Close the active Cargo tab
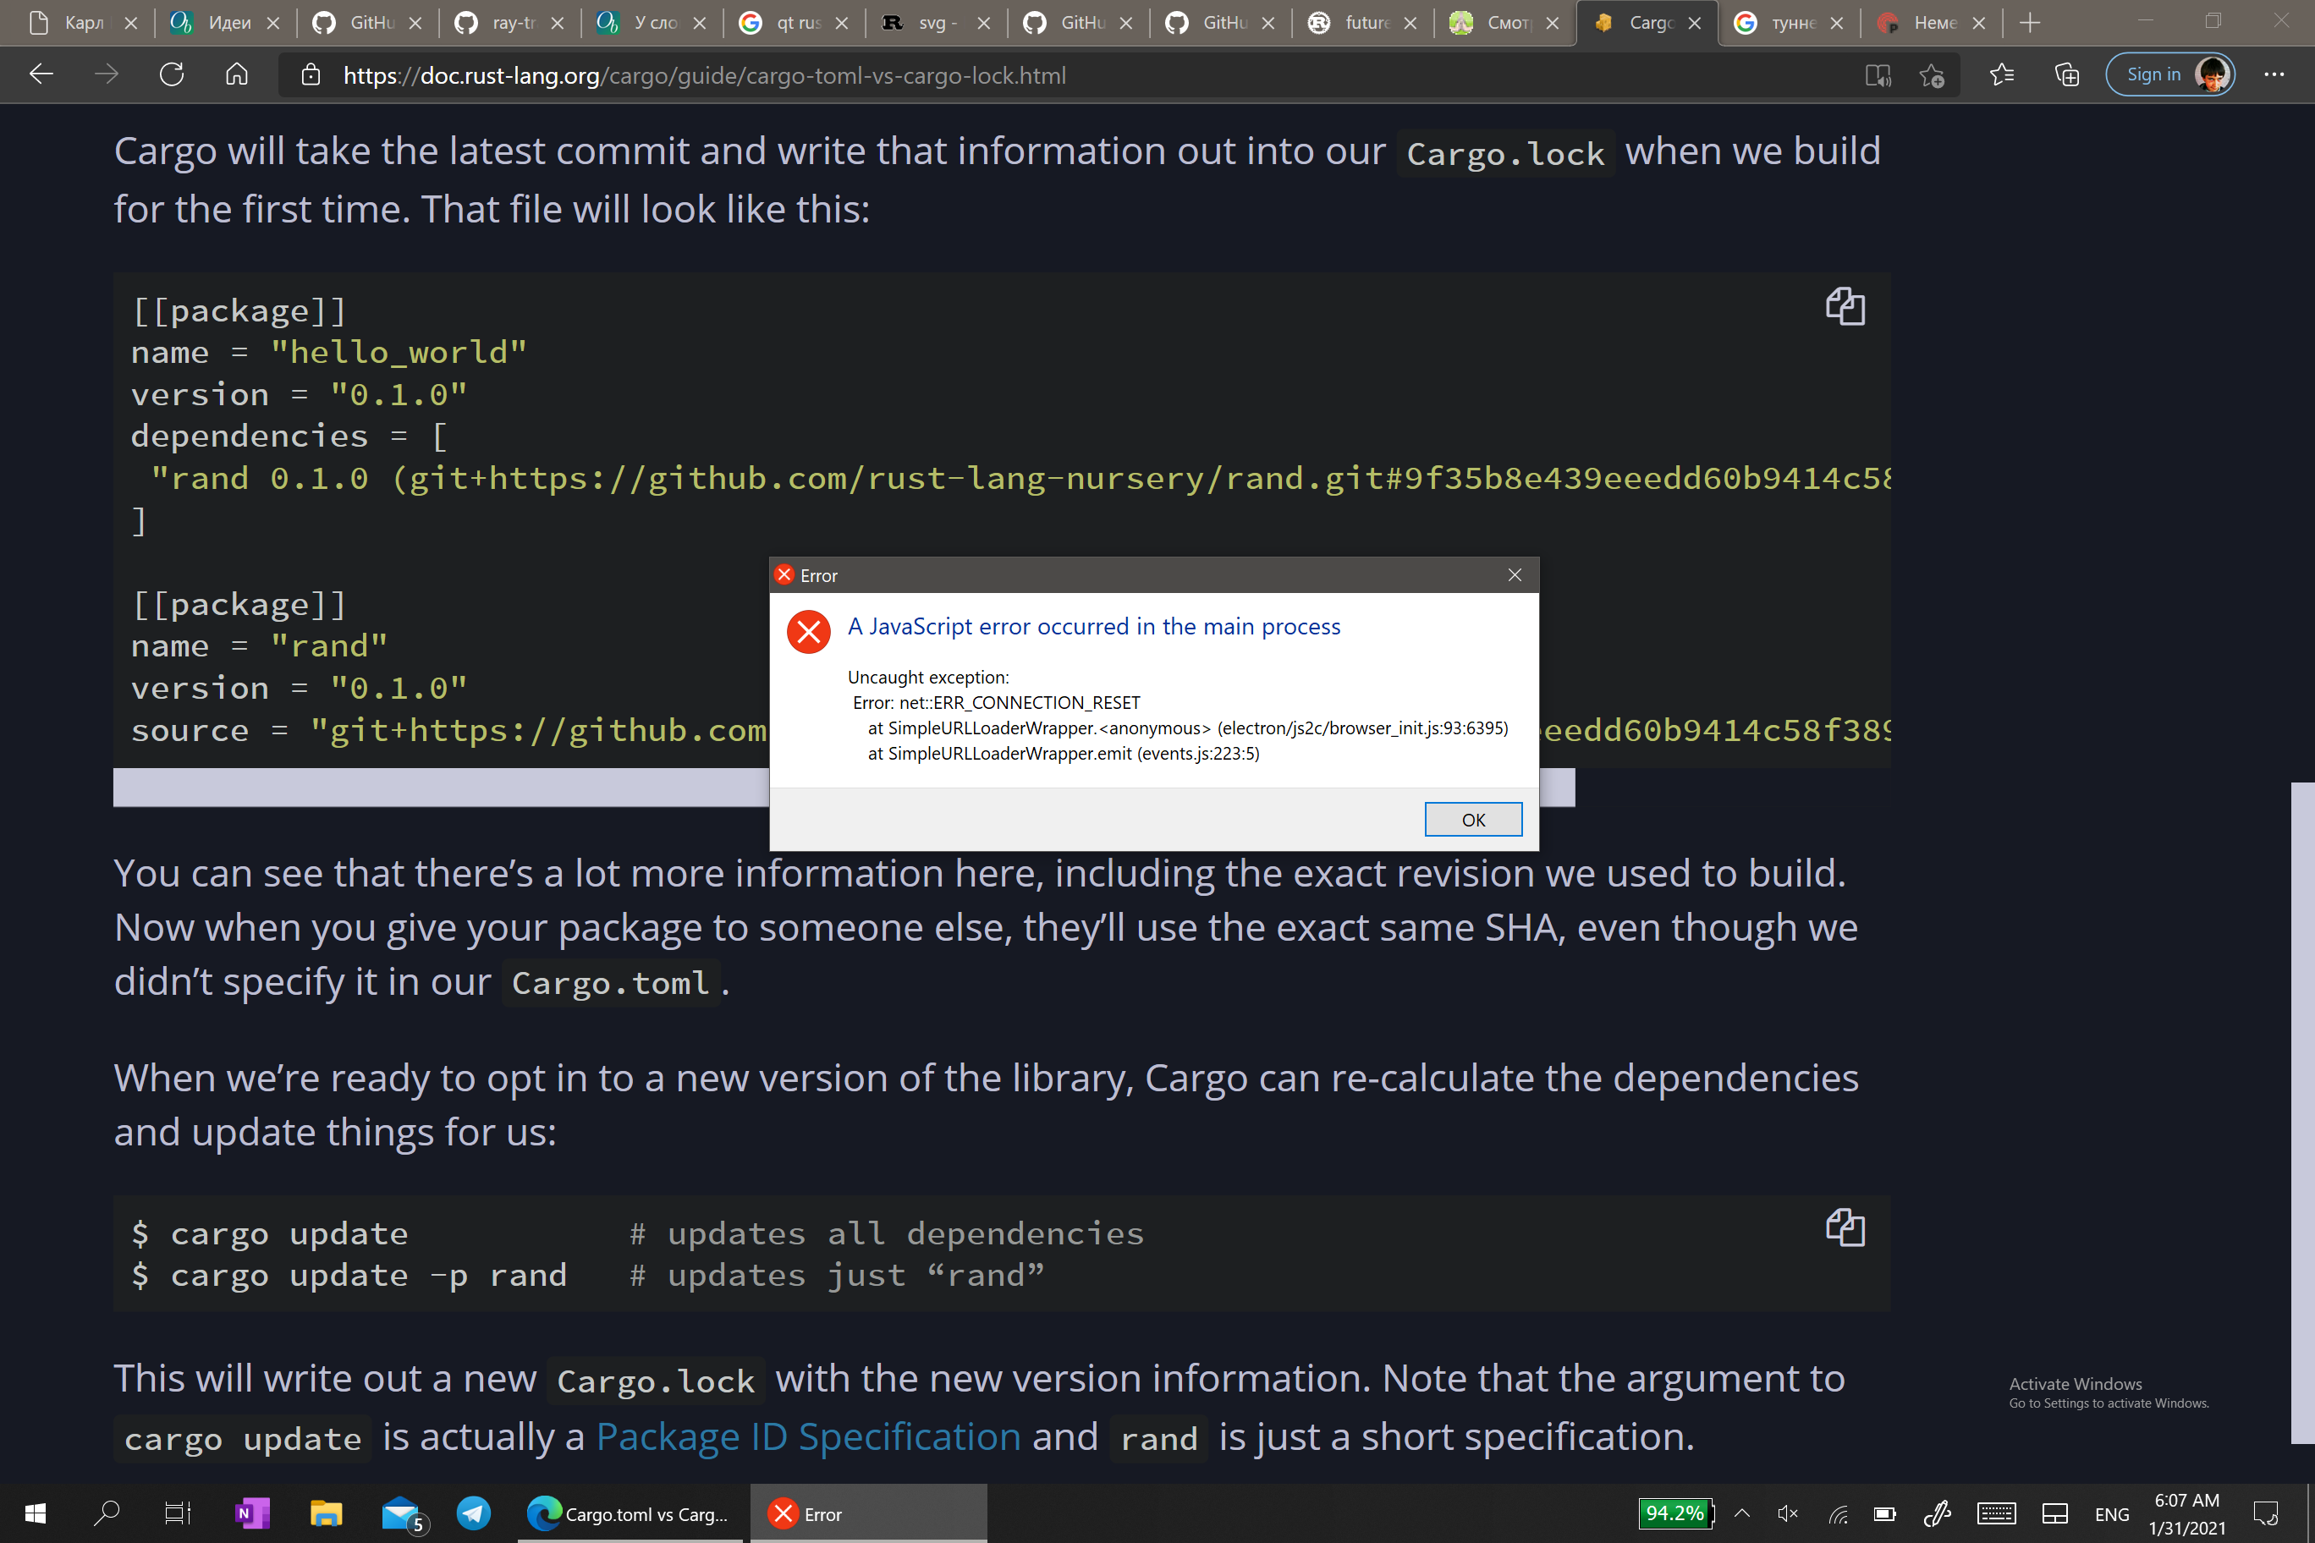2315x1543 pixels. (x=1695, y=23)
